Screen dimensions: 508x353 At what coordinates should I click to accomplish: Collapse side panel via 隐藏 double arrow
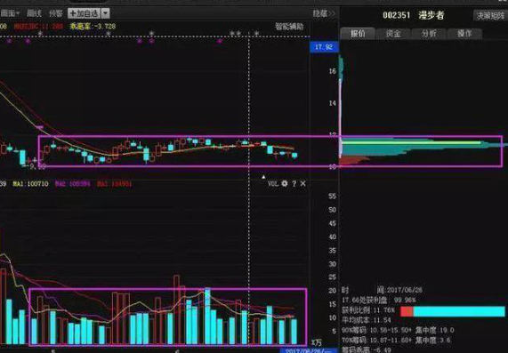pyautogui.click(x=324, y=13)
